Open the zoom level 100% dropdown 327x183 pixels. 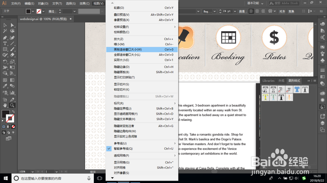point(32,172)
